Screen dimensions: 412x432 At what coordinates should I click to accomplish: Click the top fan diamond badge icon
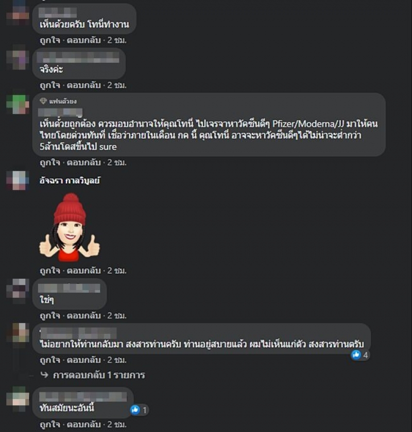(x=43, y=101)
